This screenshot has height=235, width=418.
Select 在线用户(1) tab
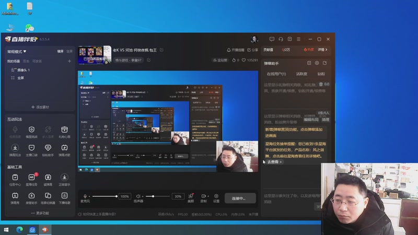[276, 74]
